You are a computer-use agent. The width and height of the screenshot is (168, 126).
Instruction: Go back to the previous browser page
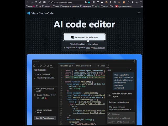point(28,2)
